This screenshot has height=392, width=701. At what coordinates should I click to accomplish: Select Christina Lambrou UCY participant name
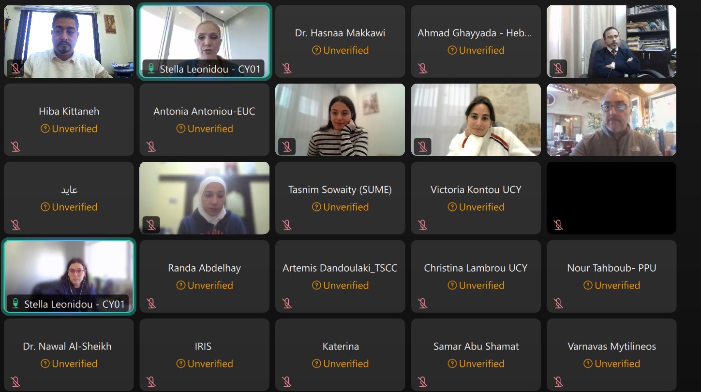(x=476, y=268)
